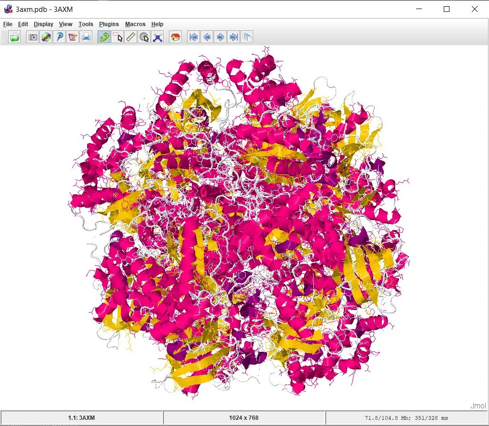Toggle the ruler measurement tool
The height and width of the screenshot is (426, 489).
click(x=130, y=37)
